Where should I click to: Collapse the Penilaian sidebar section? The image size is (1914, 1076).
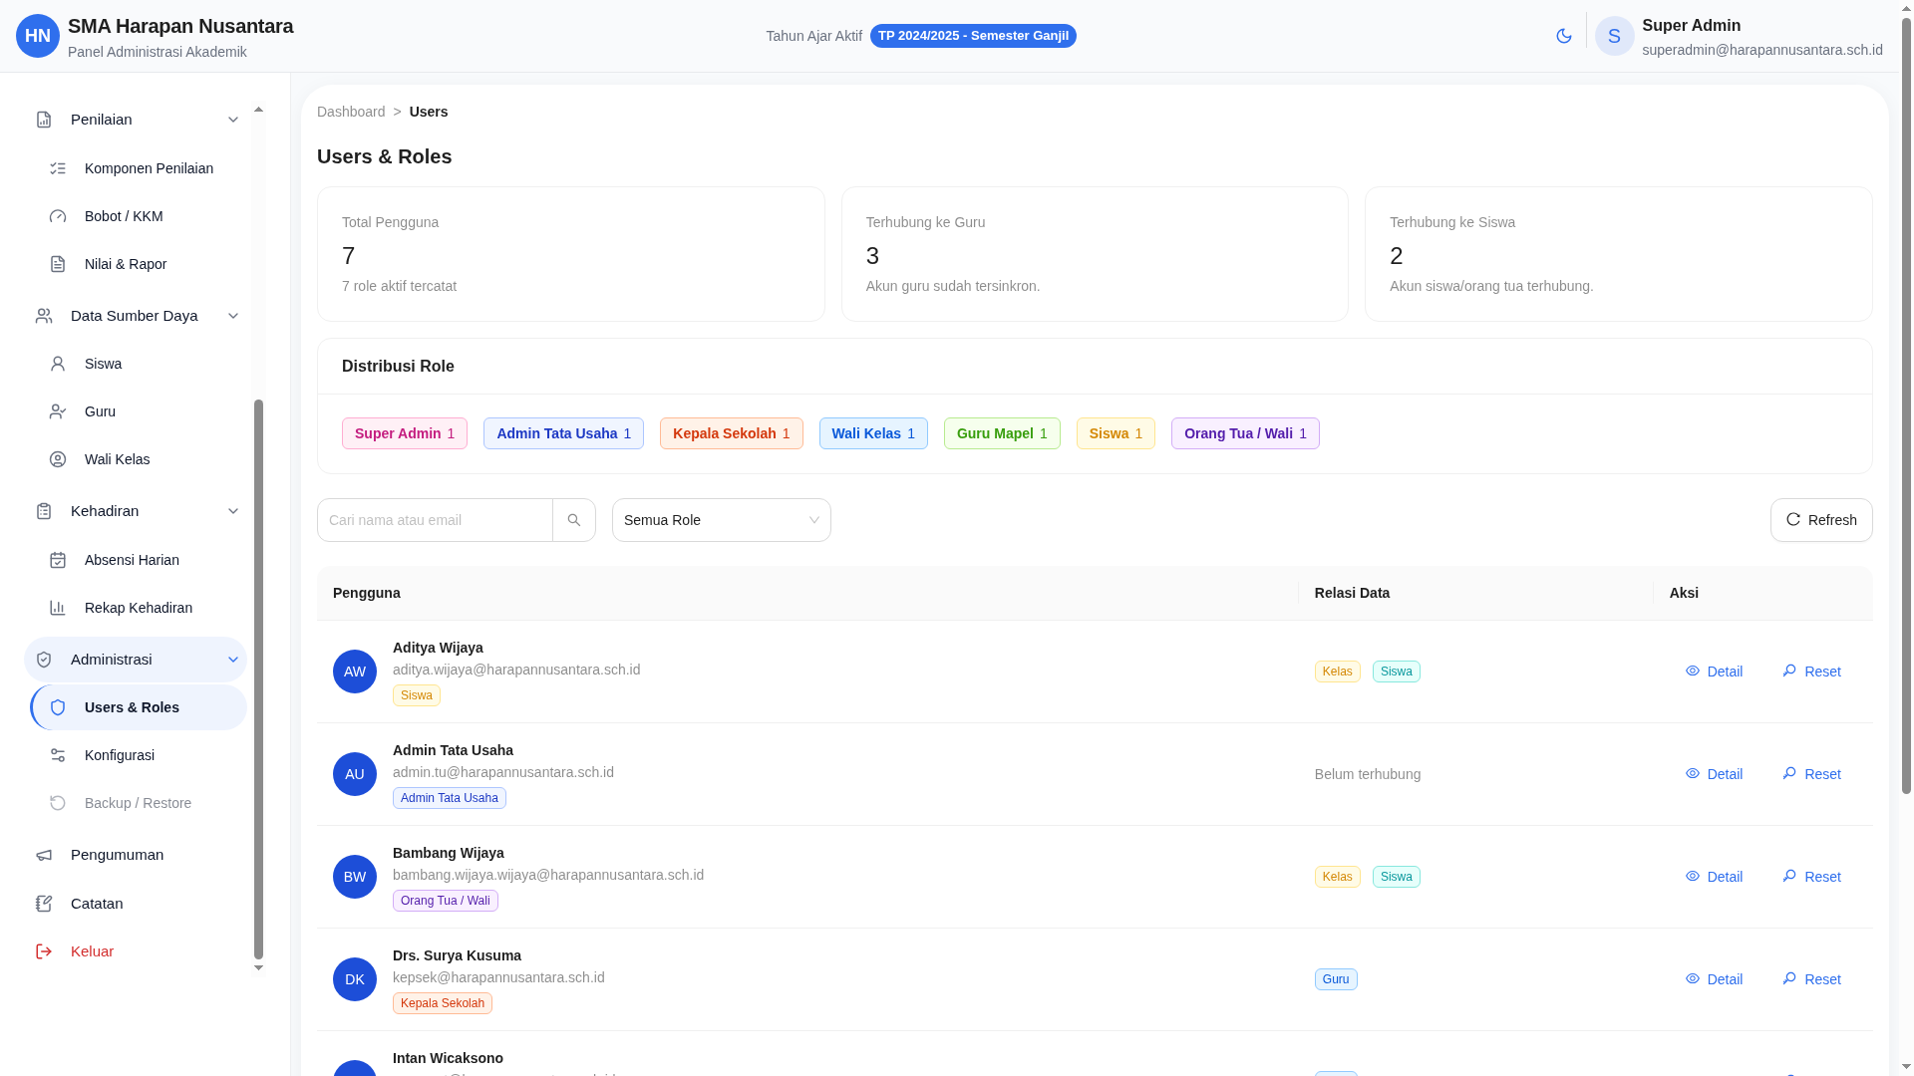click(x=233, y=120)
